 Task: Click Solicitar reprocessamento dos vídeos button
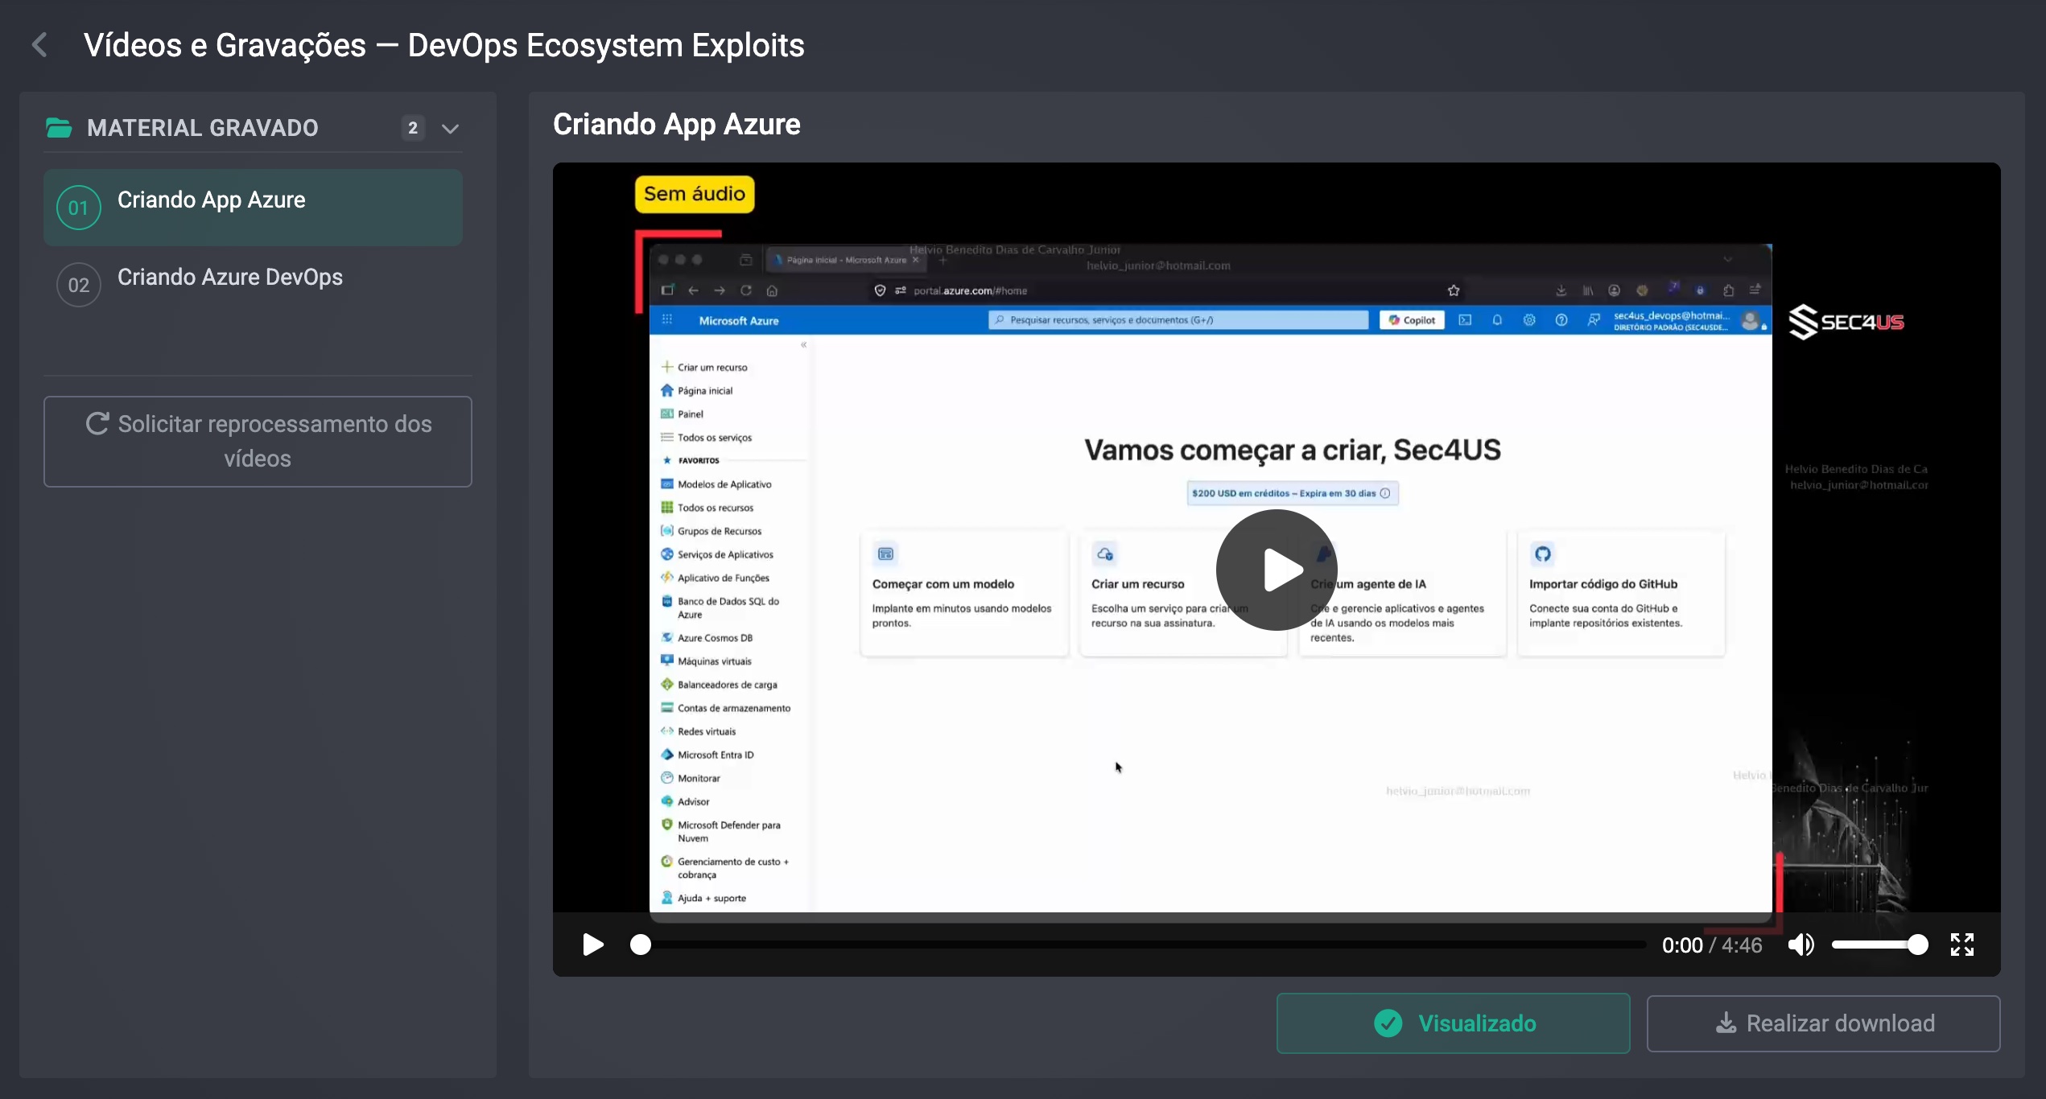258,441
